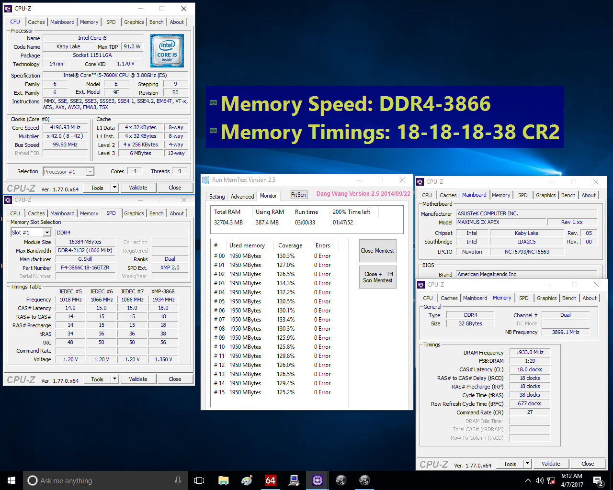Open the Processor #1 selection dropdown
This screenshot has height=490, width=613.
(68, 171)
